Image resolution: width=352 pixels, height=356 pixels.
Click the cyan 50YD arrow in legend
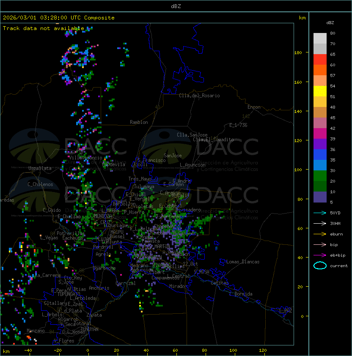(x=320, y=213)
